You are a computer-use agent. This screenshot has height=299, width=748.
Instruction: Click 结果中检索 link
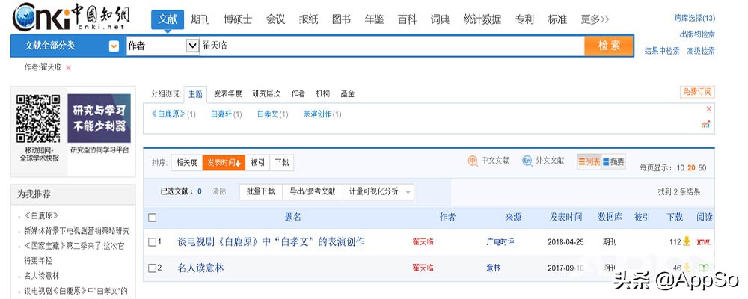coord(662,51)
